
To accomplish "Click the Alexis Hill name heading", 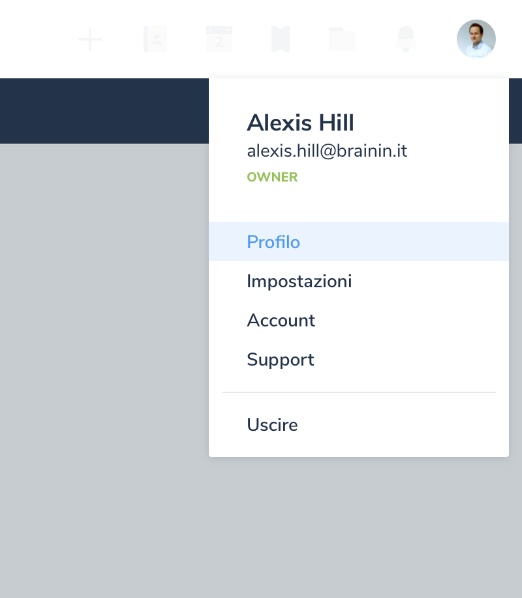I will tap(300, 123).
